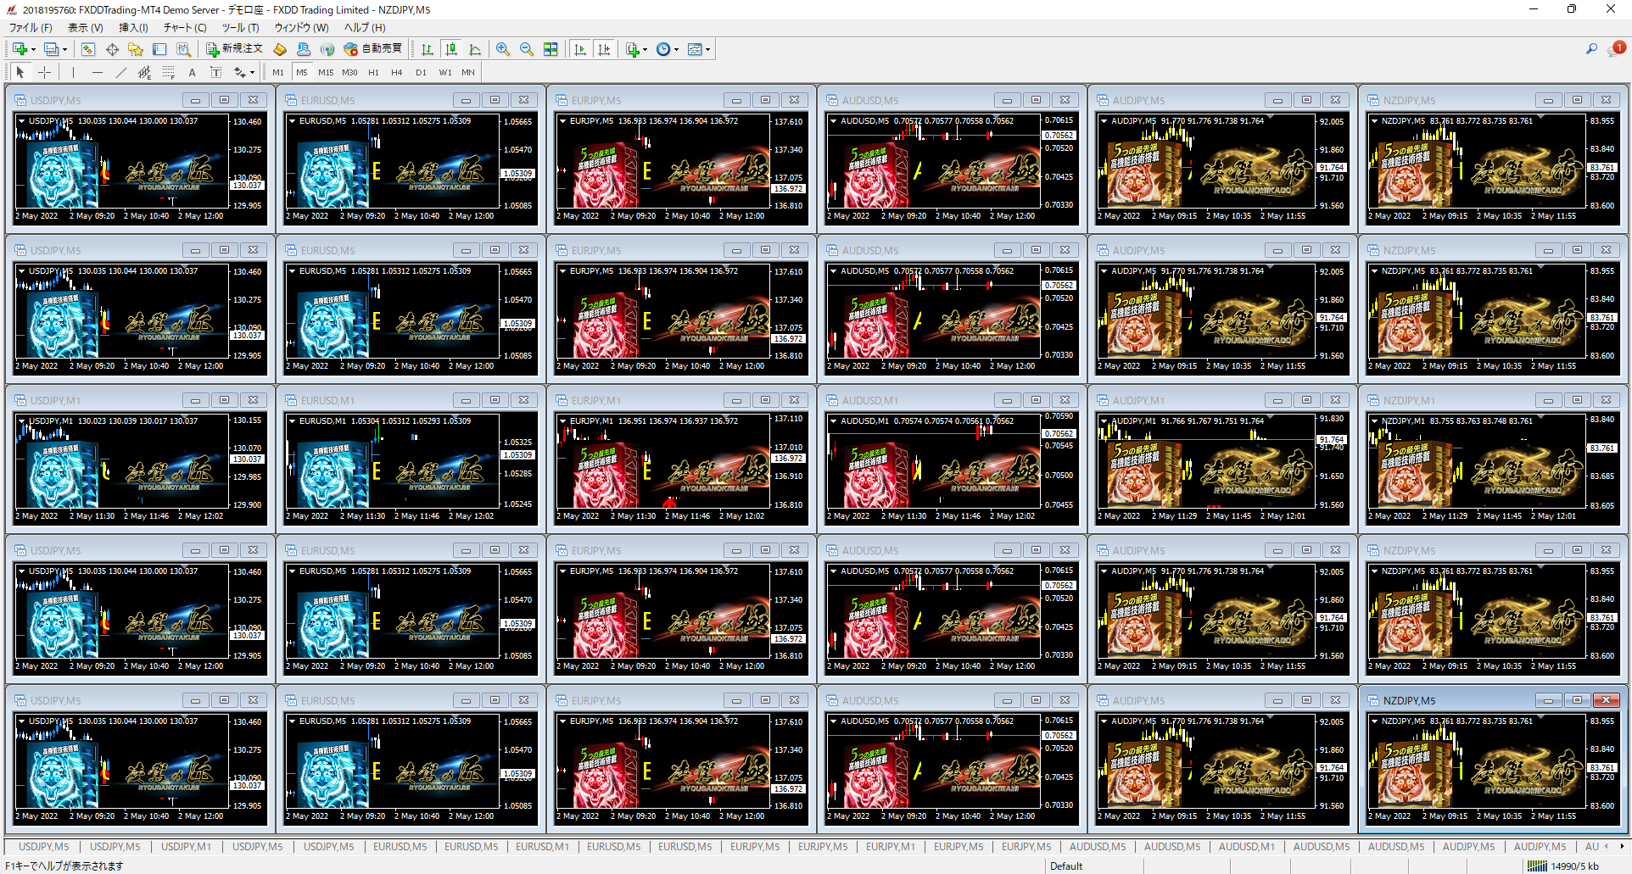Show the Market Watch panel
The width and height of the screenshot is (1632, 874).
[88, 49]
